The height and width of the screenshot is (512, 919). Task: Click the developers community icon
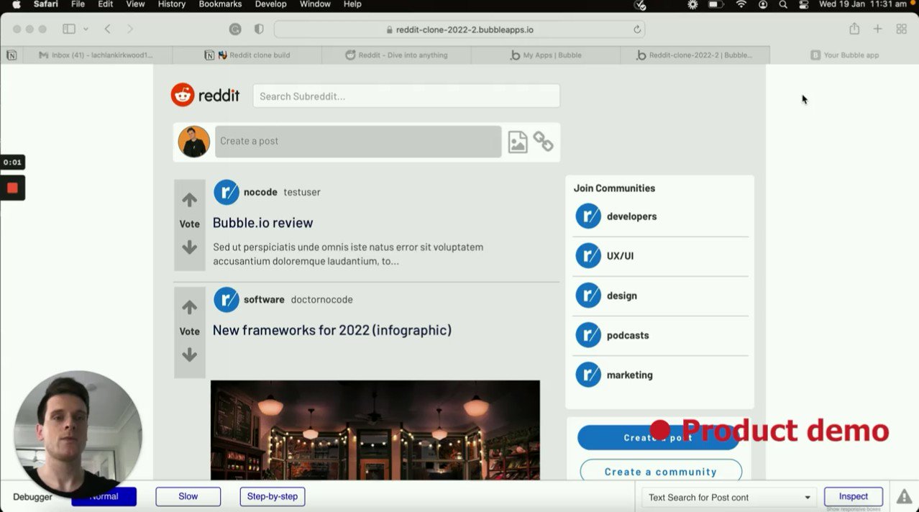588,216
